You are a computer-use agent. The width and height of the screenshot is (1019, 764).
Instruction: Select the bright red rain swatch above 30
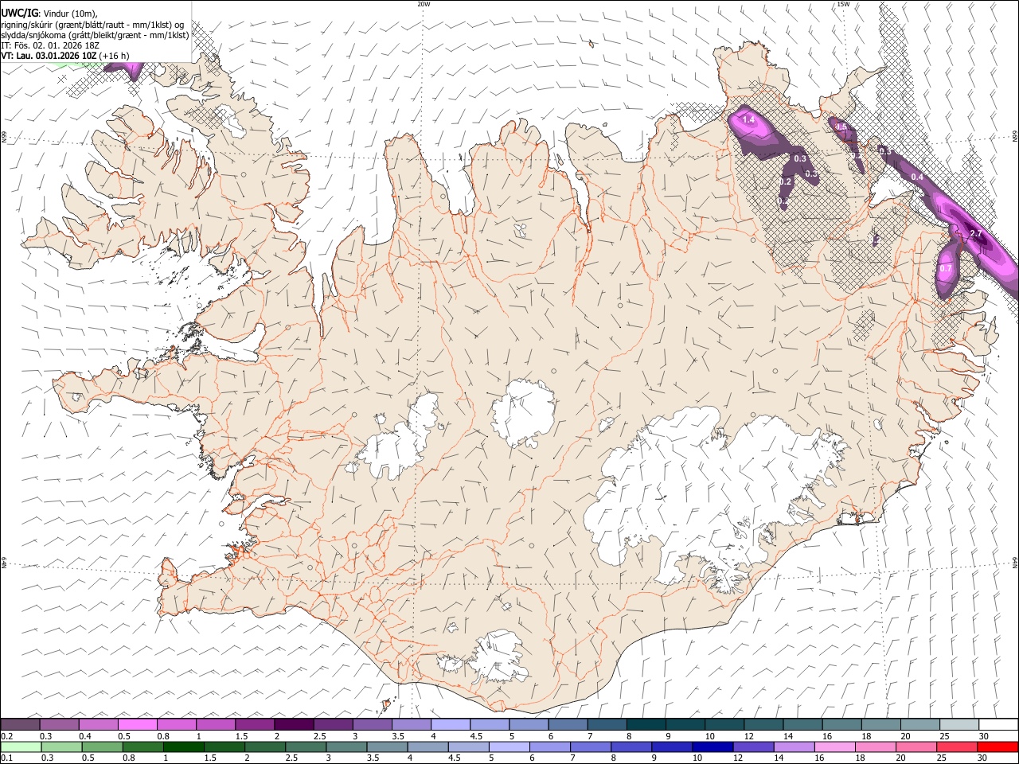[999, 746]
